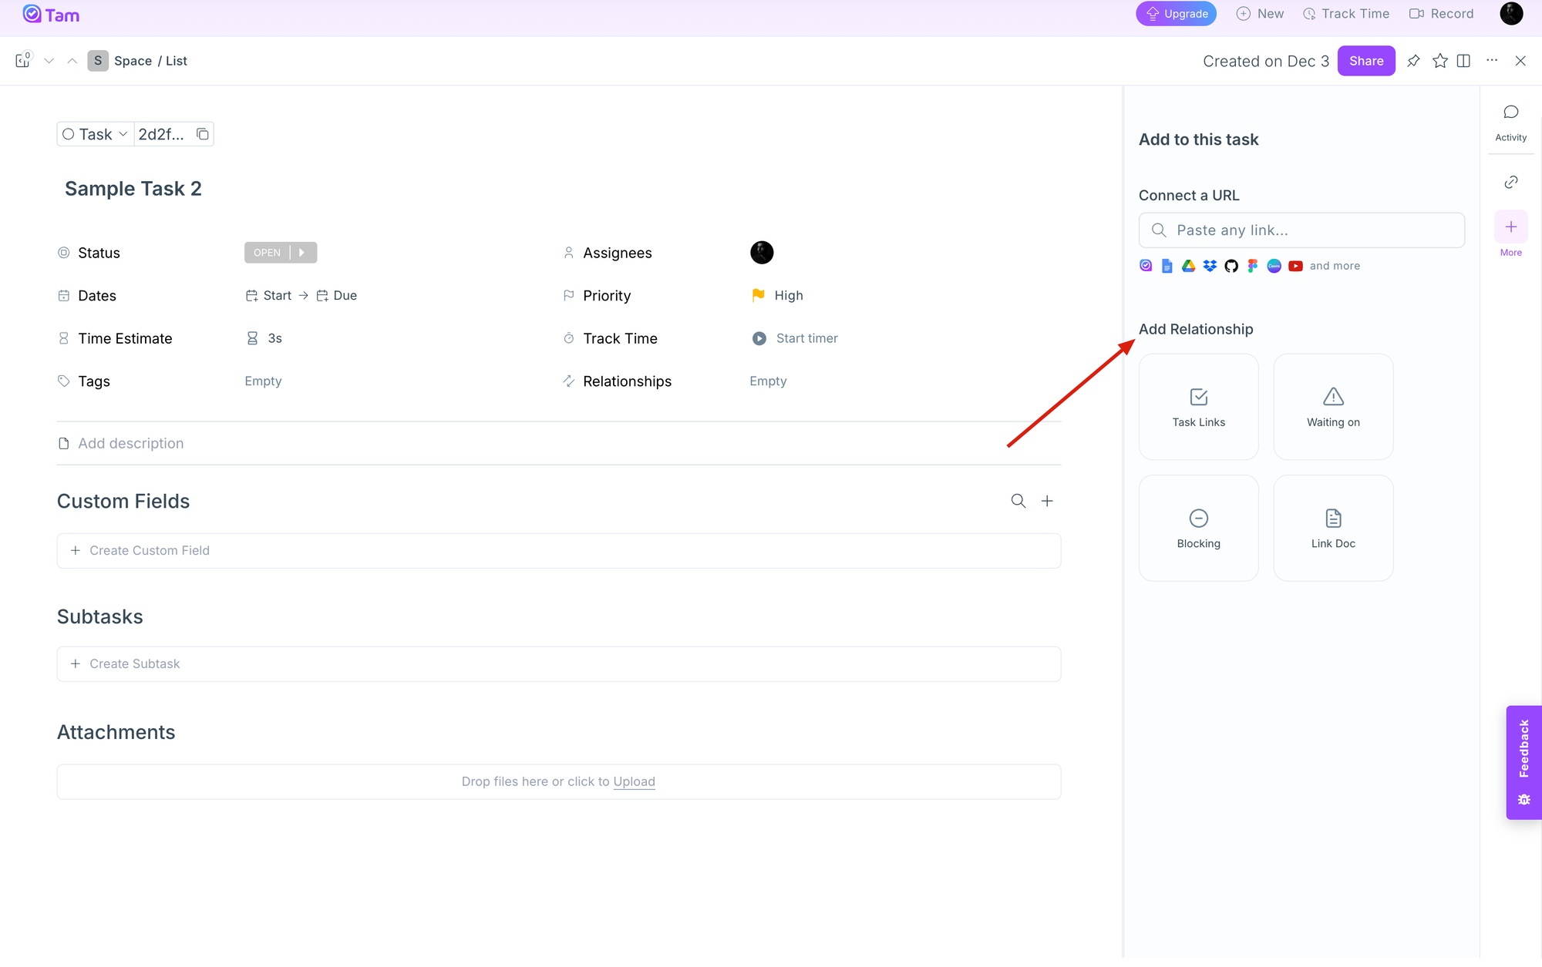Copy the task ID icon
The image size is (1542, 967).
tap(203, 134)
